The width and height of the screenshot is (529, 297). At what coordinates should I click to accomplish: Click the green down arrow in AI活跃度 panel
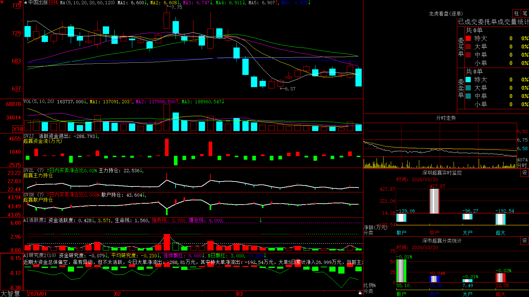click(x=261, y=220)
